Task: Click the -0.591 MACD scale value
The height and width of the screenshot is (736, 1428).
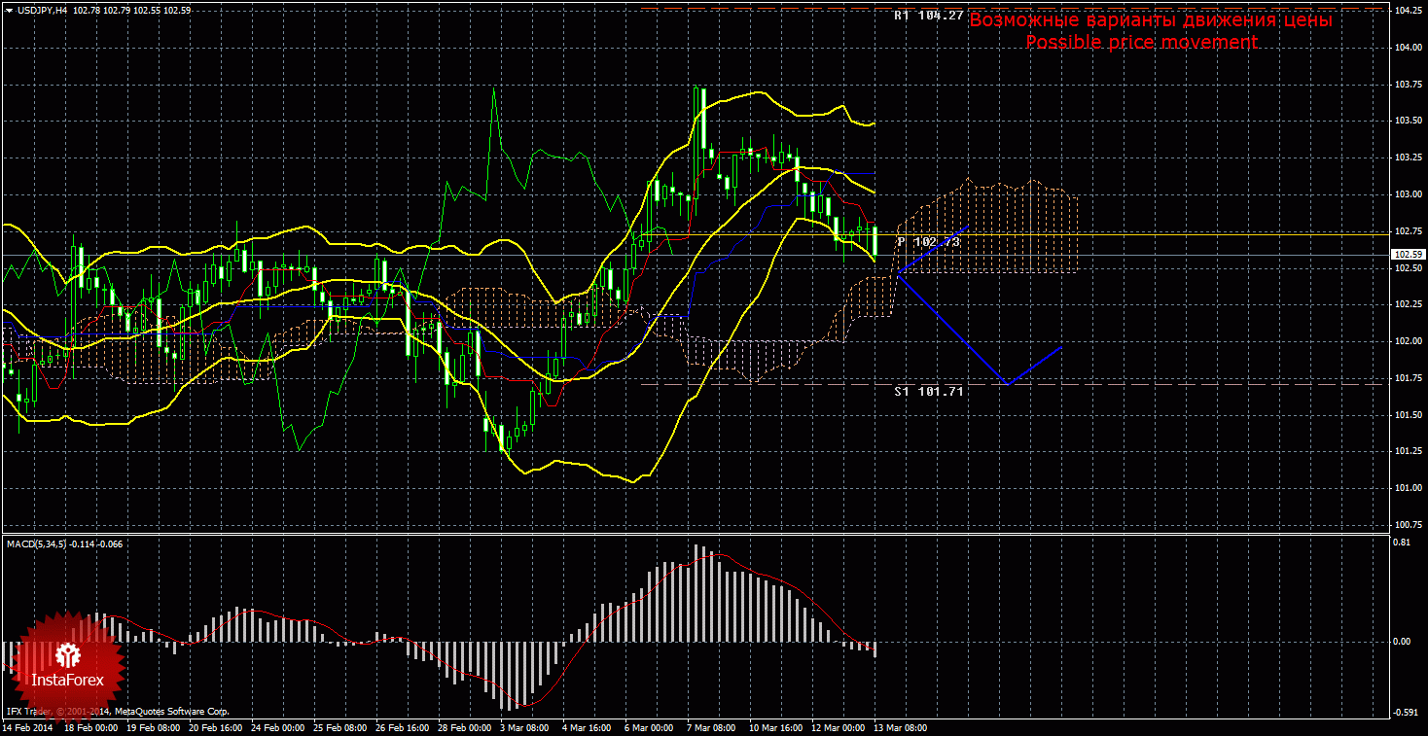Action: click(x=1404, y=714)
